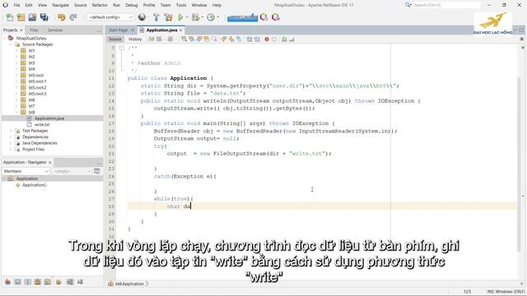The height and width of the screenshot is (296, 527).
Task: Click the Previous Bookmark editor icon
Action: coord(224,39)
